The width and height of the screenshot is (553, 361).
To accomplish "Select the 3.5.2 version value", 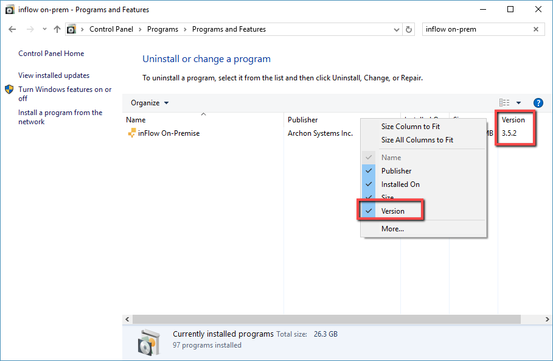I will click(x=509, y=133).
